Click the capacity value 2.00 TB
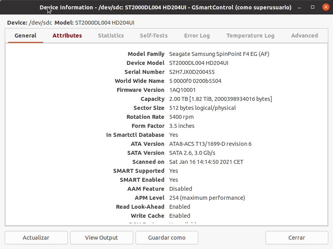The width and height of the screenshot is (333, 249). click(x=221, y=99)
